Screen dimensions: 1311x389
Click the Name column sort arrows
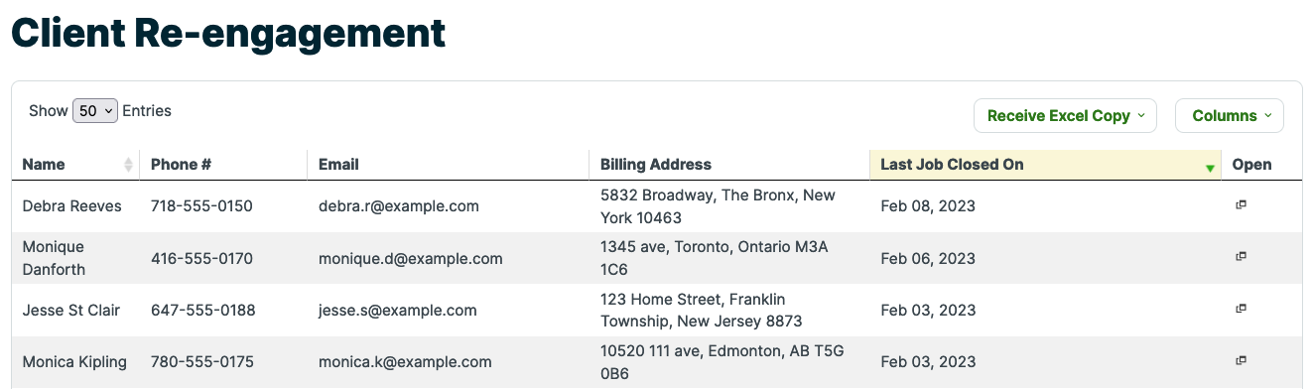[128, 165]
